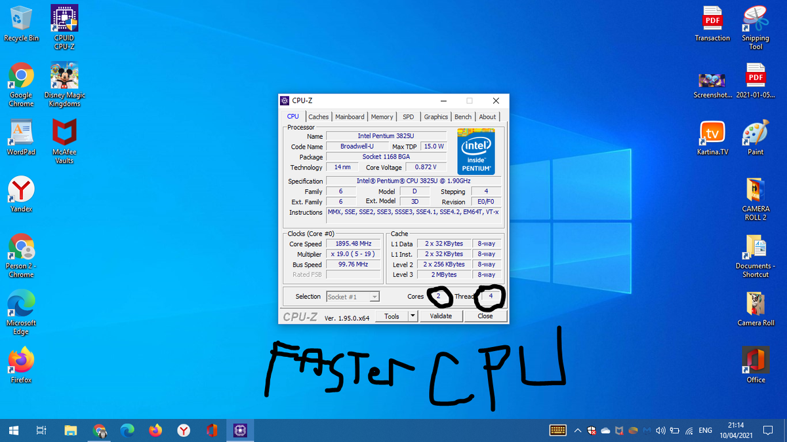
Task: Click the Intel Inside Pentium logo
Action: point(476,152)
